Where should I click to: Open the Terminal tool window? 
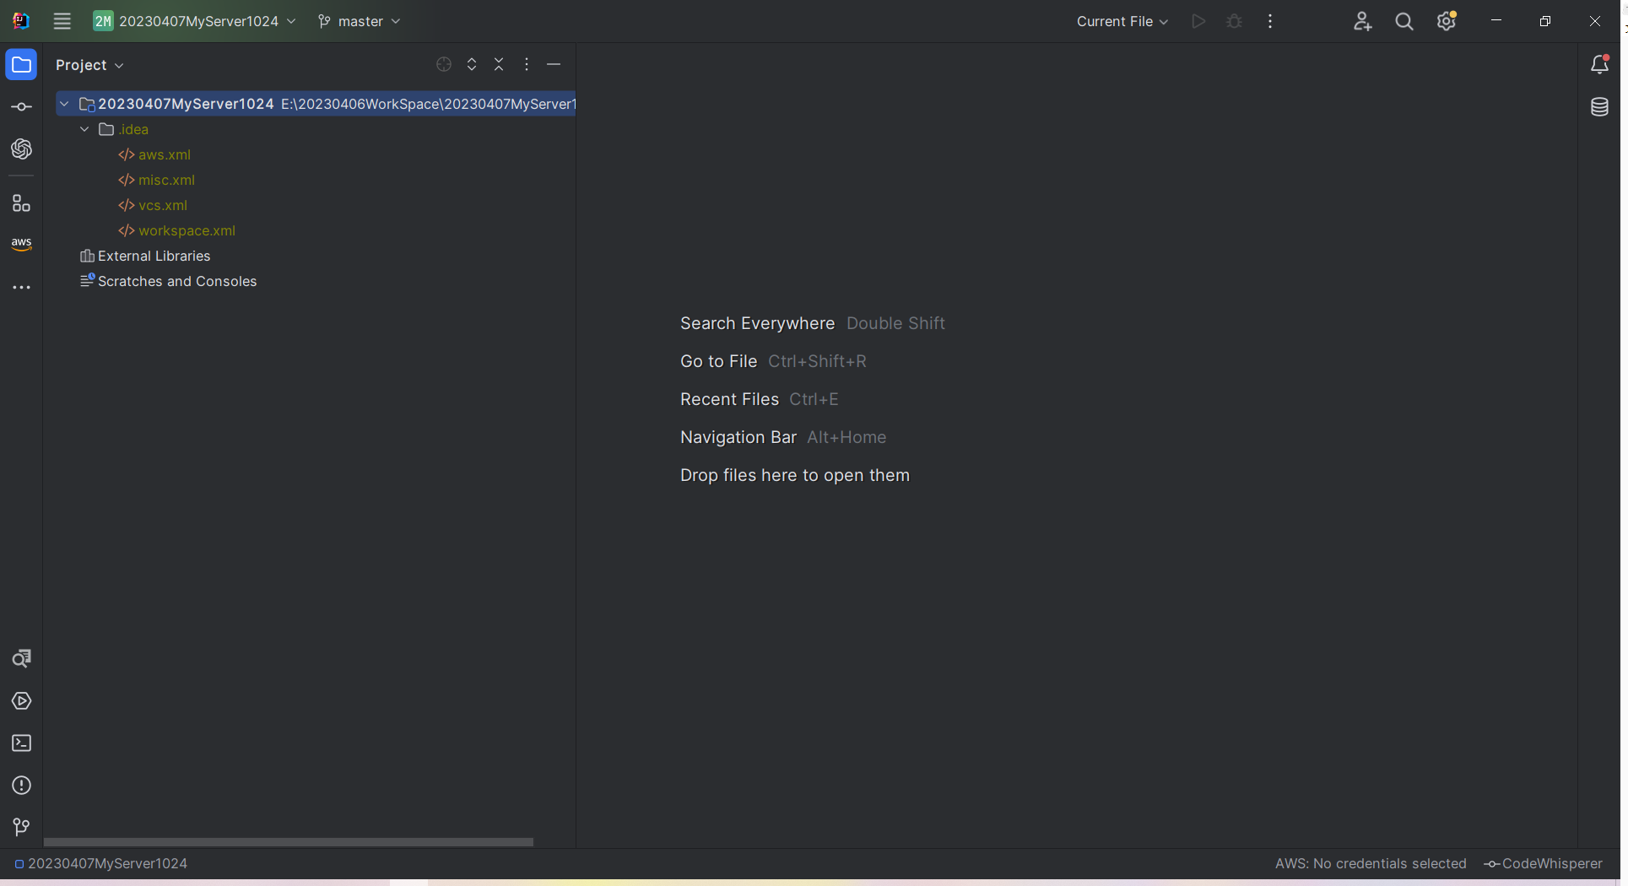pyautogui.click(x=21, y=743)
